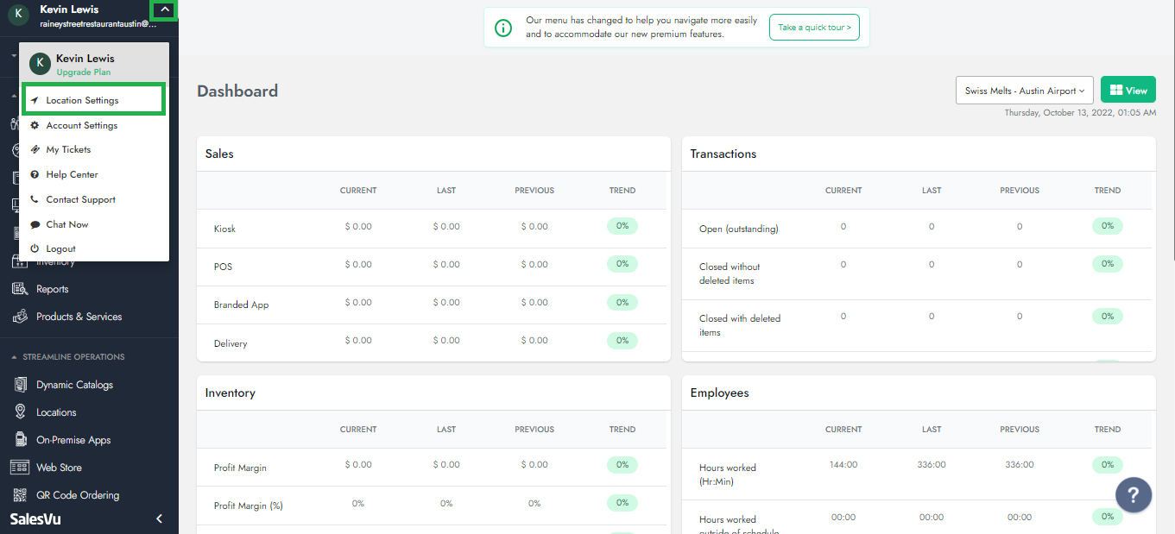The width and height of the screenshot is (1175, 534).
Task: Open the Swiss Melts location dropdown
Action: click(1024, 91)
